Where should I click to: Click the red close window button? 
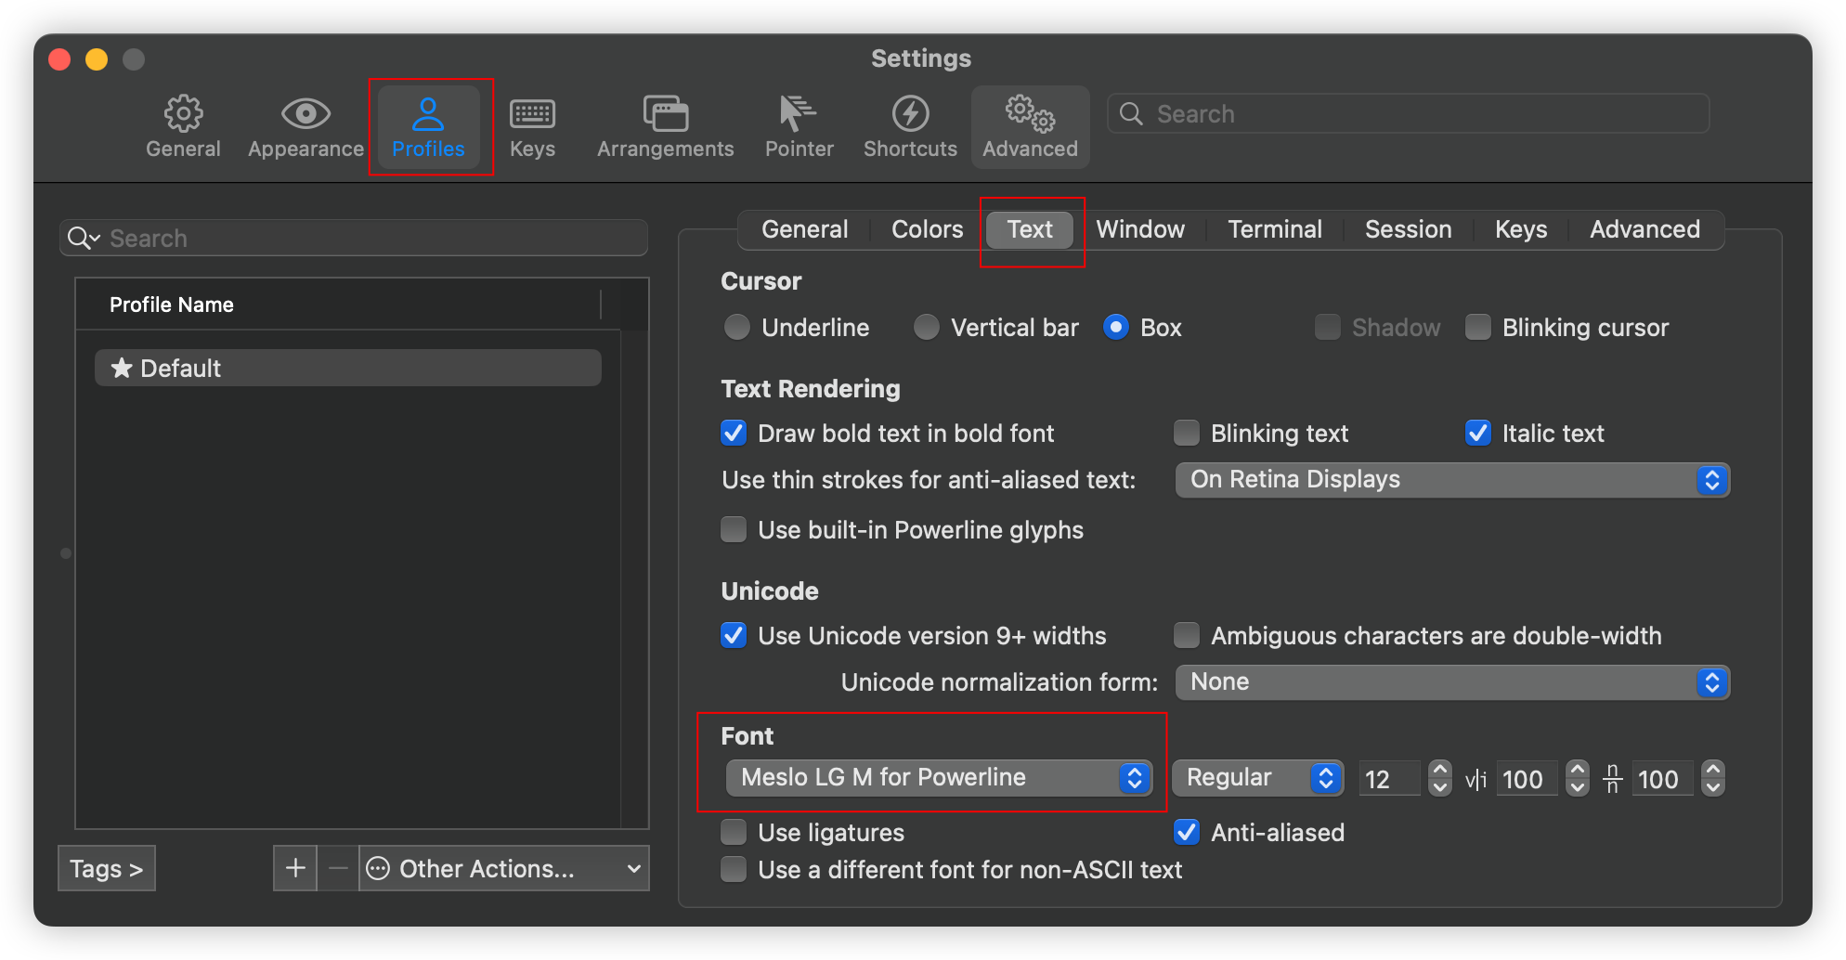(x=59, y=59)
